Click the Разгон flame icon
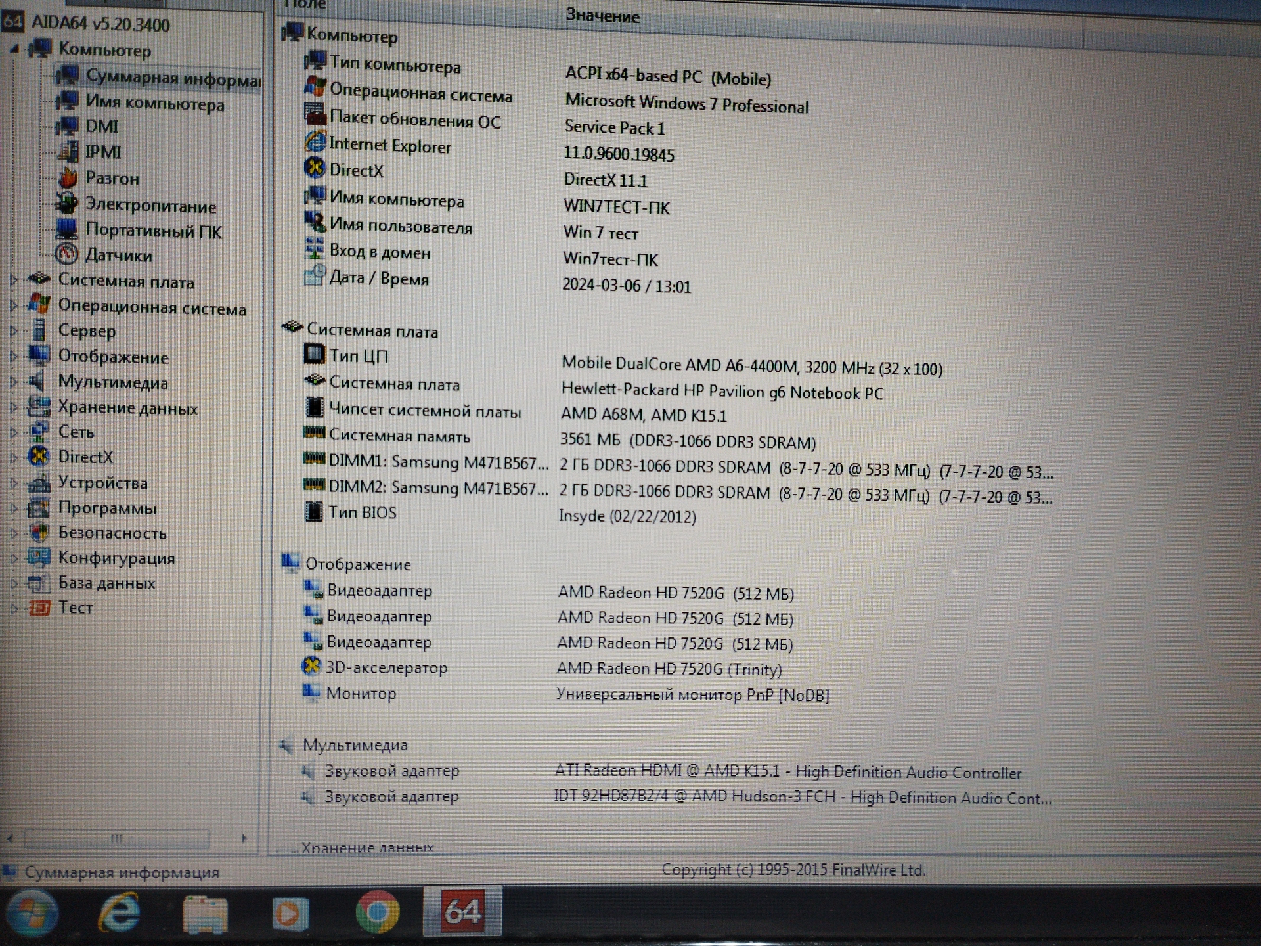This screenshot has width=1261, height=946. (67, 177)
